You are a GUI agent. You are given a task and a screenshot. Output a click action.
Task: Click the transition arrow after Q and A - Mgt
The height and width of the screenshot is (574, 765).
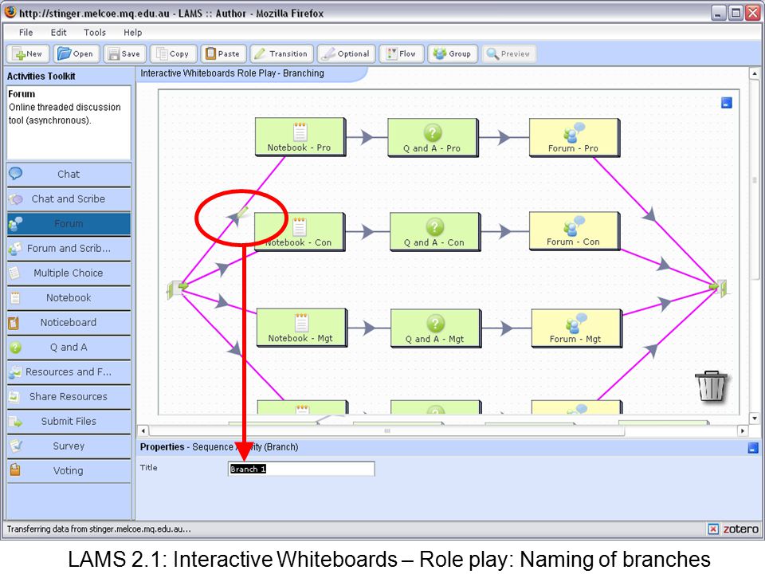coord(507,328)
